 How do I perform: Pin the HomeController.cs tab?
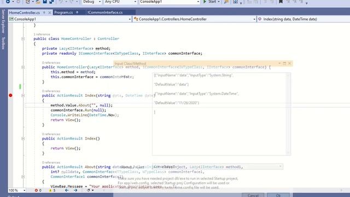44,13
